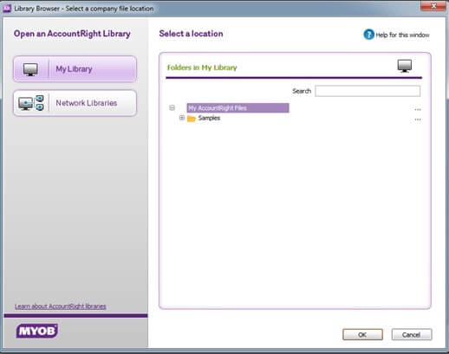
Task: Confirm with the OK button
Action: click(x=362, y=335)
